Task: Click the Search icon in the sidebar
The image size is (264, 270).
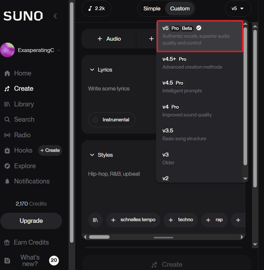Action: [7, 119]
